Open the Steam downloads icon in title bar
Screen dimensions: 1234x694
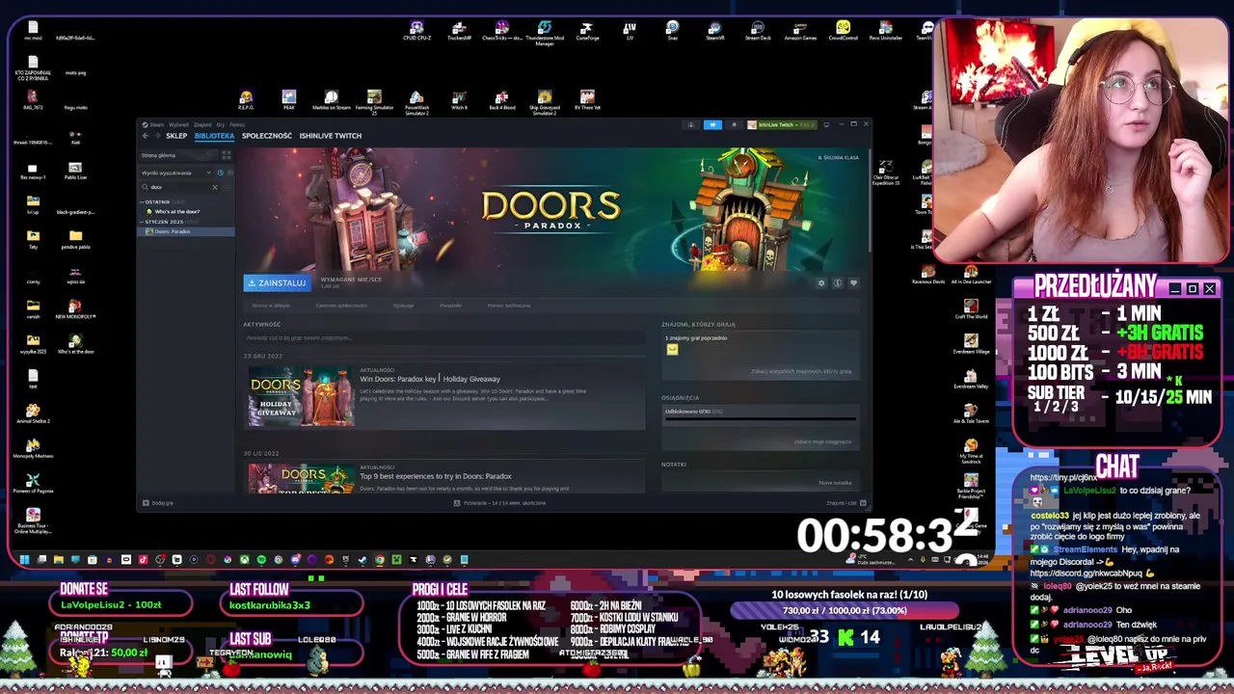click(x=691, y=124)
